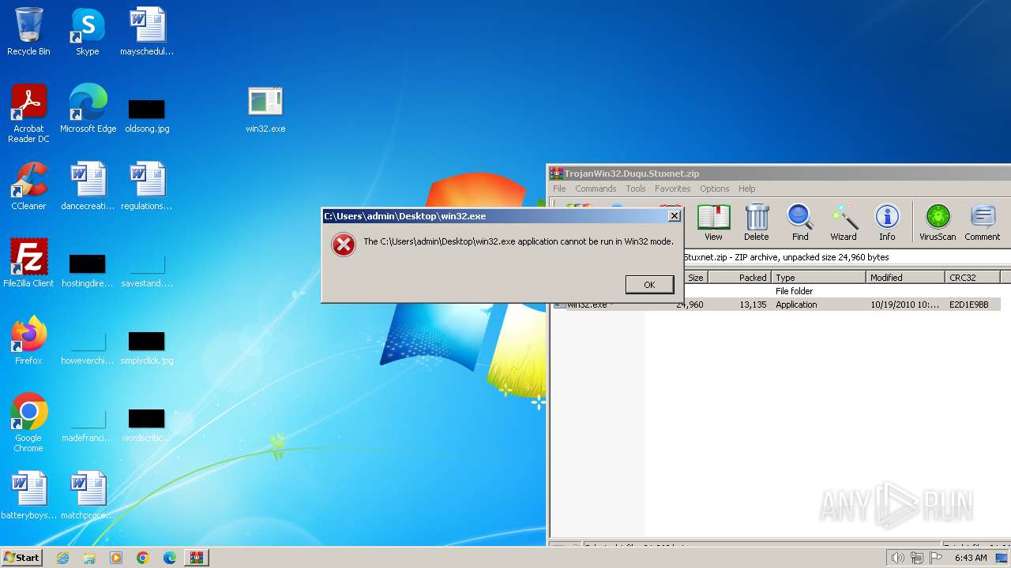Select the hostingdire... desktop file
1011x568 pixels.
(88, 270)
